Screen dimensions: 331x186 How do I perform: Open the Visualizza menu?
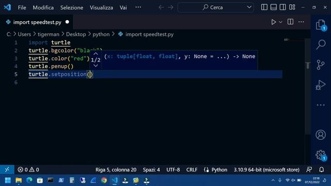[x=101, y=8]
